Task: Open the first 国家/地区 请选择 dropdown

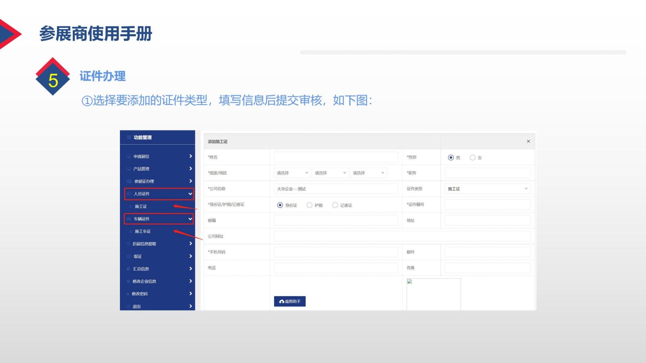Action: coord(292,173)
